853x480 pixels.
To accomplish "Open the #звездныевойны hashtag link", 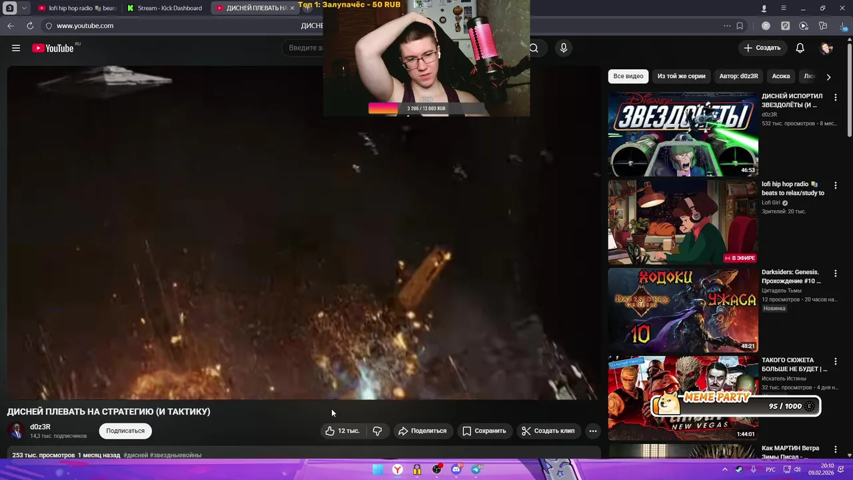I will (x=175, y=455).
